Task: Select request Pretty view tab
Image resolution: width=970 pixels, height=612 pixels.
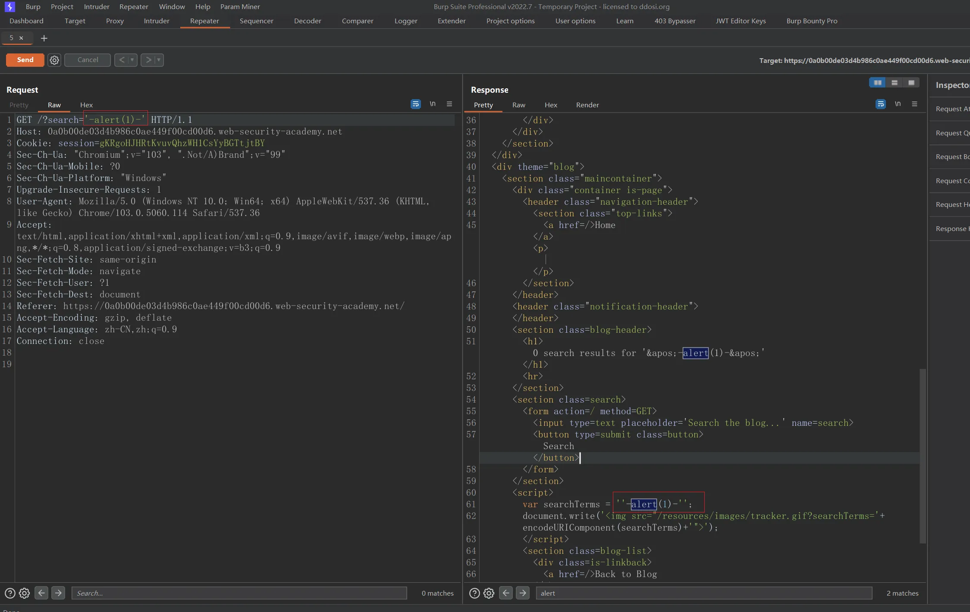Action: coord(19,105)
